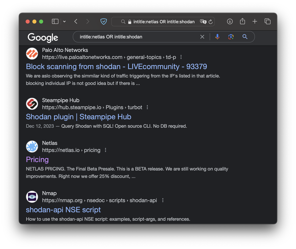
Task: Show the tab overview
Action: point(267,22)
